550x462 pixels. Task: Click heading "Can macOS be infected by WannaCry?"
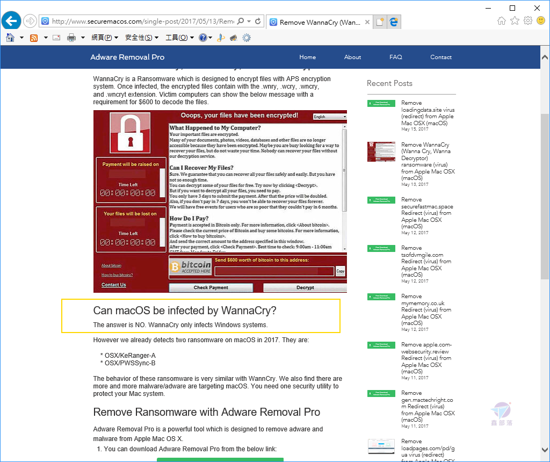click(x=185, y=311)
